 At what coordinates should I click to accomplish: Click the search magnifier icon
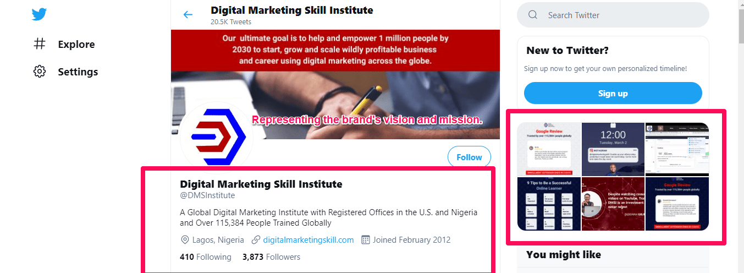tap(533, 15)
